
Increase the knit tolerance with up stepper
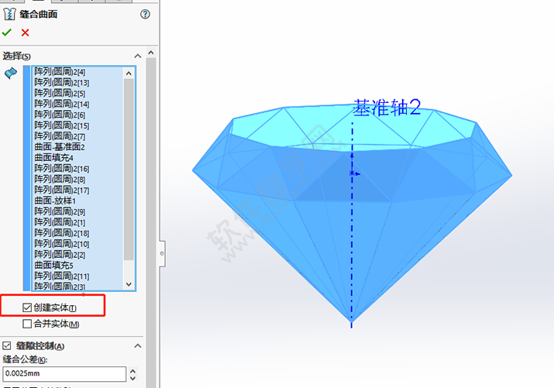point(132,371)
